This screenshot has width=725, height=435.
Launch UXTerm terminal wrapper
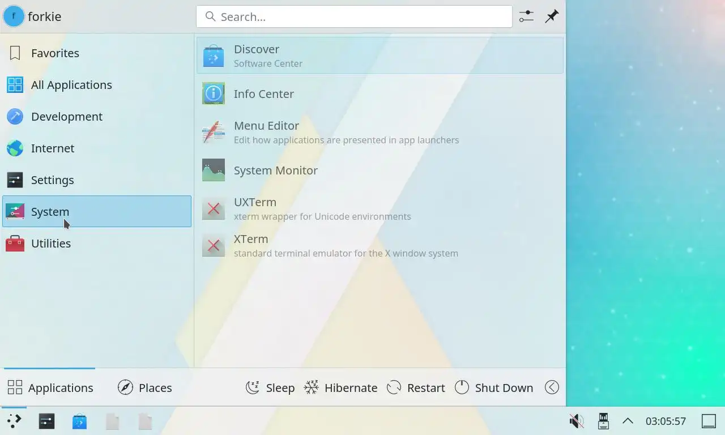coord(379,208)
